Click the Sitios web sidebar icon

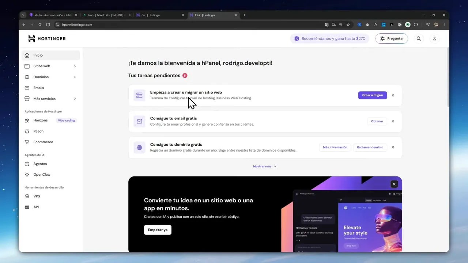[x=27, y=66]
